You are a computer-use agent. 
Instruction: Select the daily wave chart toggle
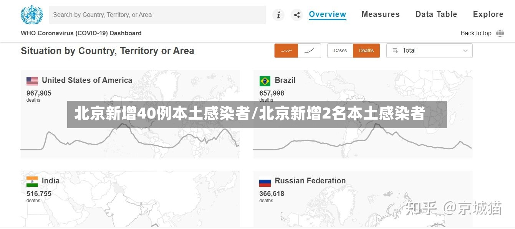(286, 51)
